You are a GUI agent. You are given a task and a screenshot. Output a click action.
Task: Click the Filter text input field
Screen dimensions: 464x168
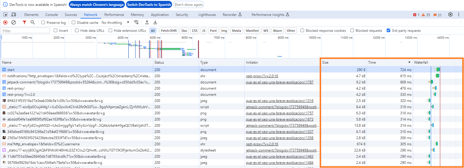point(26,31)
